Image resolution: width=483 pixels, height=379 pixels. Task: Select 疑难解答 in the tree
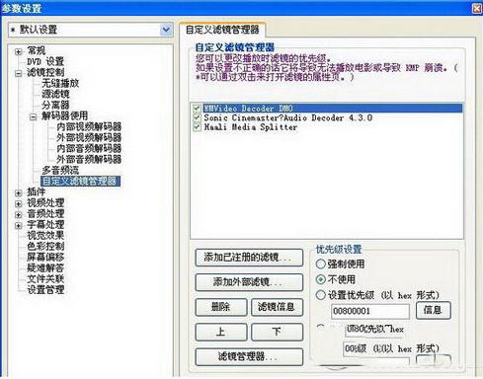coord(45,267)
